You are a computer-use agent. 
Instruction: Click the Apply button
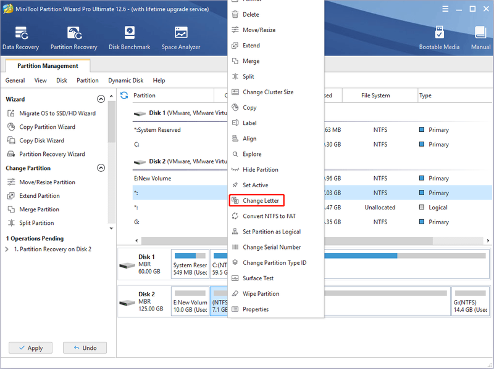point(30,348)
